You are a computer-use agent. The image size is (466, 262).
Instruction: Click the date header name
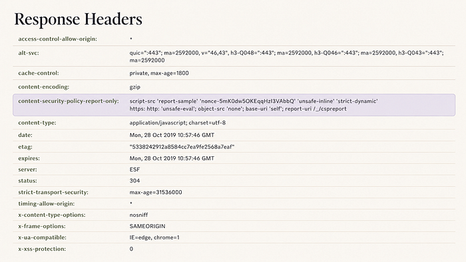coord(25,135)
